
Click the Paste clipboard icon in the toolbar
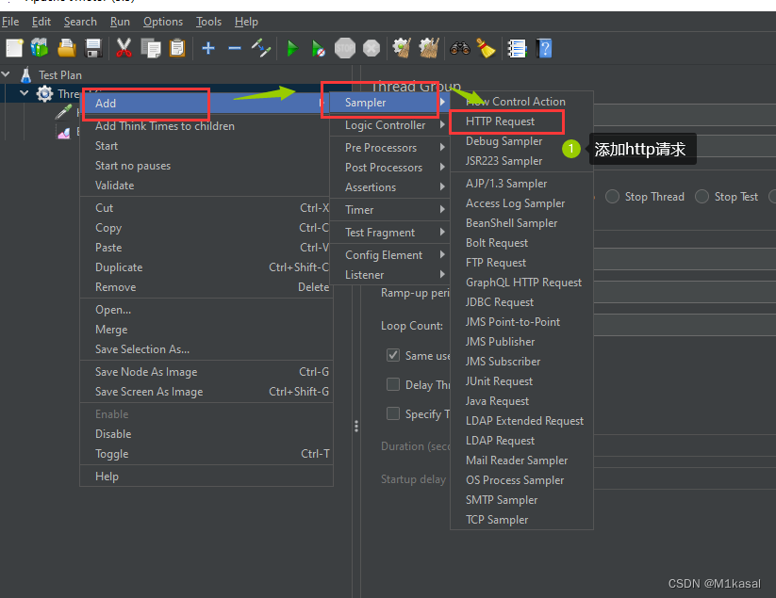[x=177, y=48]
